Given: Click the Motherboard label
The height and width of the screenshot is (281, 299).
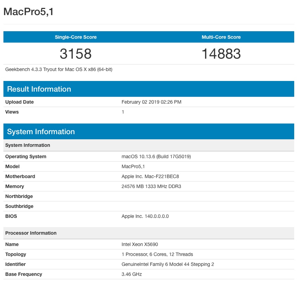Looking at the screenshot, I should pos(20,176).
